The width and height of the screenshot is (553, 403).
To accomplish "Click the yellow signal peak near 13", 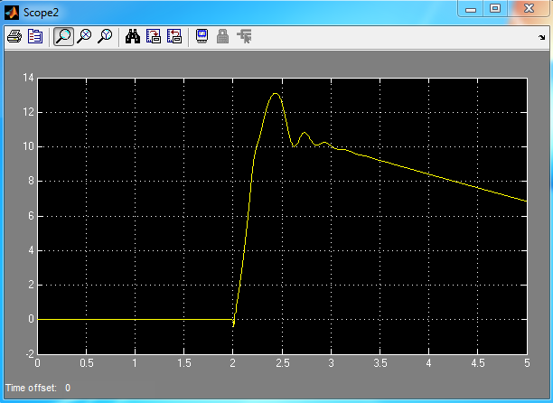I will tap(275, 94).
